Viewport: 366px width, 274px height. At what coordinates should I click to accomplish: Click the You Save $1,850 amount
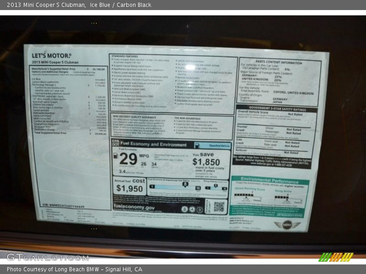coord(206,161)
